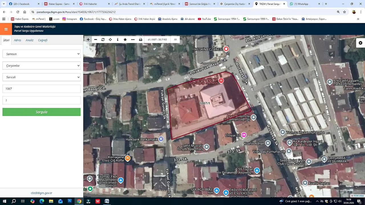Click the Sedat Bolat Fight Club pin

309,162
